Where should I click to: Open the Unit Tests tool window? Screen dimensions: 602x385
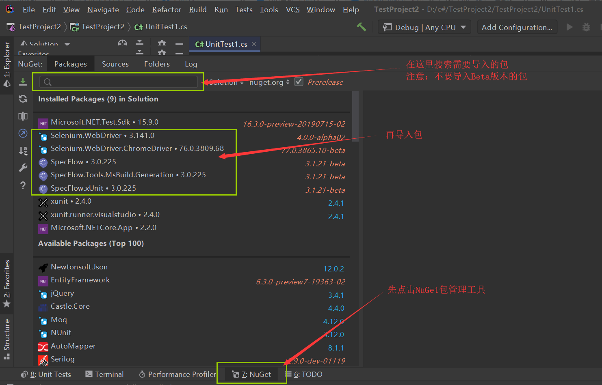[x=46, y=374]
